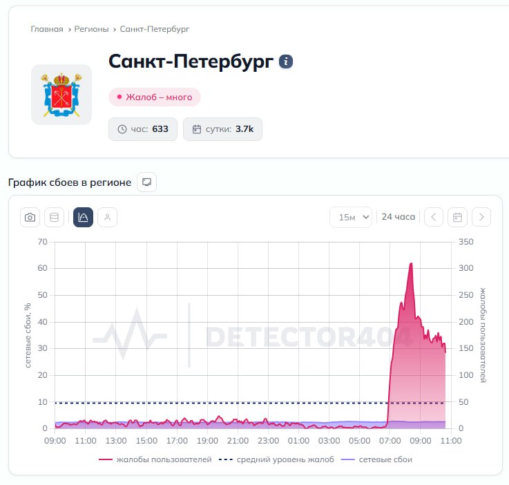This screenshot has height=485, width=509.
Task: Open the Регионы breadcrumb link
Action: [x=91, y=29]
